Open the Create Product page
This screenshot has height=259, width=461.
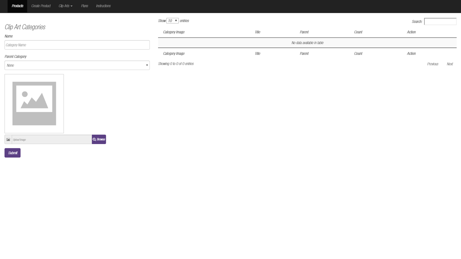[x=41, y=6]
